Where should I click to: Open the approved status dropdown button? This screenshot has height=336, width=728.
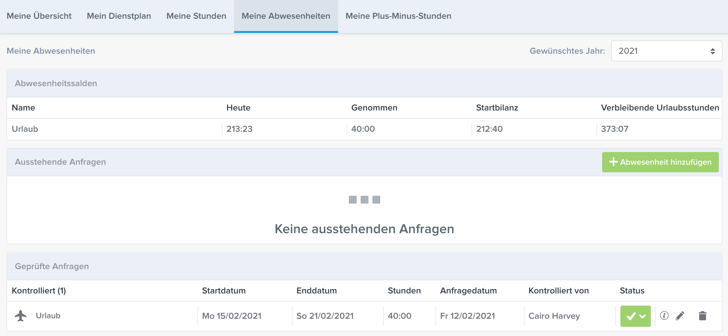pyautogui.click(x=635, y=316)
